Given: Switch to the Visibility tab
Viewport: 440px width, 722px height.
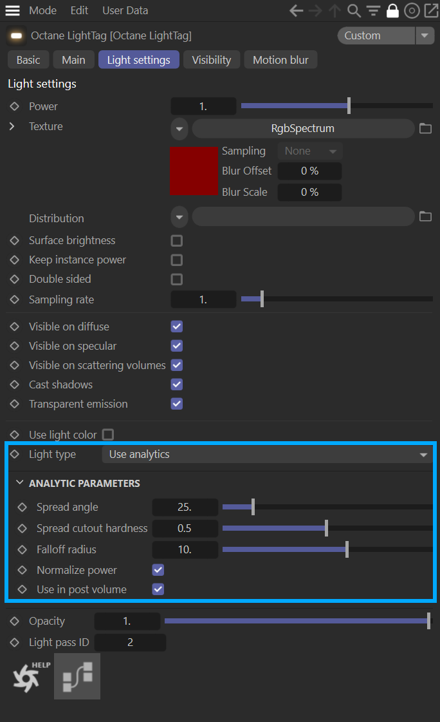Looking at the screenshot, I should pyautogui.click(x=211, y=60).
